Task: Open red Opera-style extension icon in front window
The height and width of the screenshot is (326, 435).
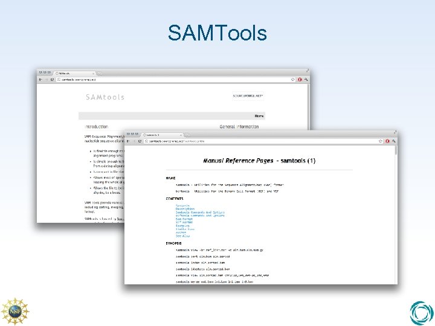Action: (x=387, y=141)
